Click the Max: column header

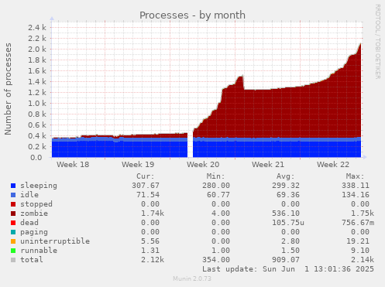[x=356, y=176]
